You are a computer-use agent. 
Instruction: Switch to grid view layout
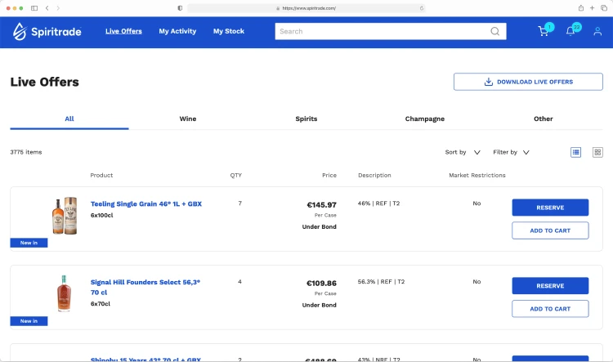597,152
